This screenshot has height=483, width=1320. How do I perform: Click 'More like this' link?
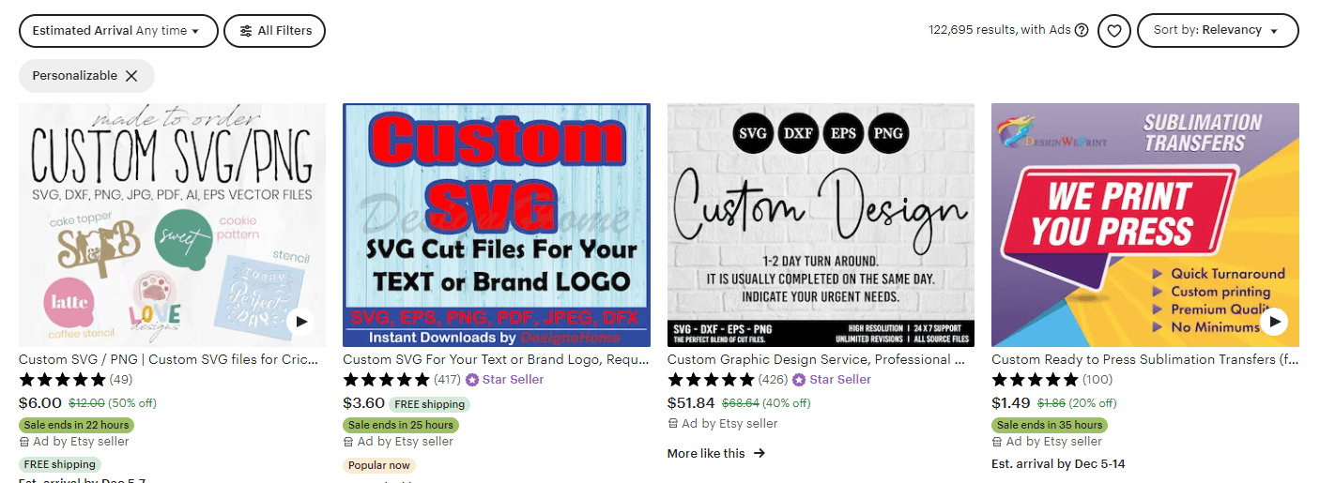[x=706, y=453]
